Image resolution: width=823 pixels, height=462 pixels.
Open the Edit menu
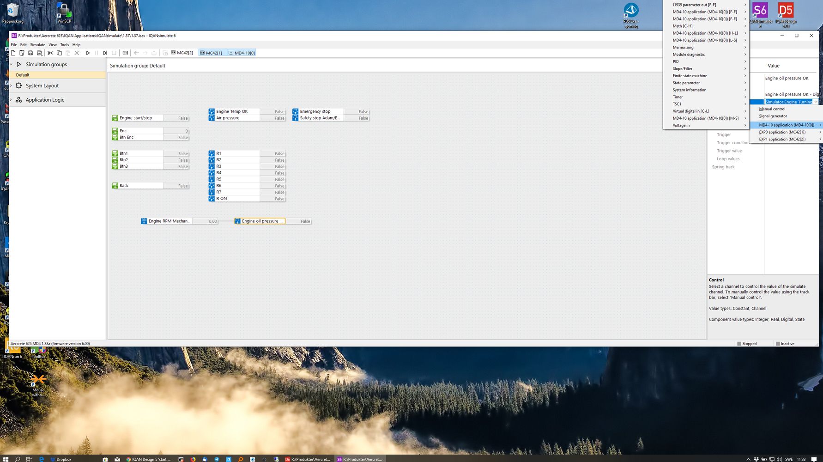[x=24, y=45]
